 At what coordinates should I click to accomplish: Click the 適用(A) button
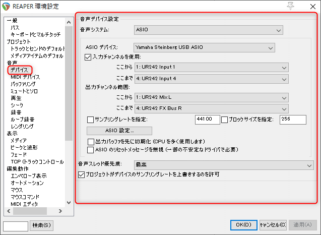302,225
